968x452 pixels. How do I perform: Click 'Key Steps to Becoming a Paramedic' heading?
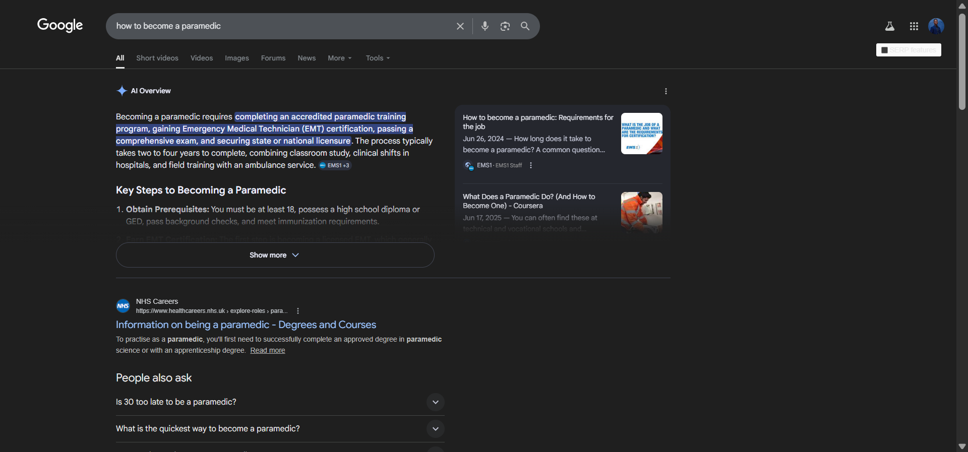point(201,190)
